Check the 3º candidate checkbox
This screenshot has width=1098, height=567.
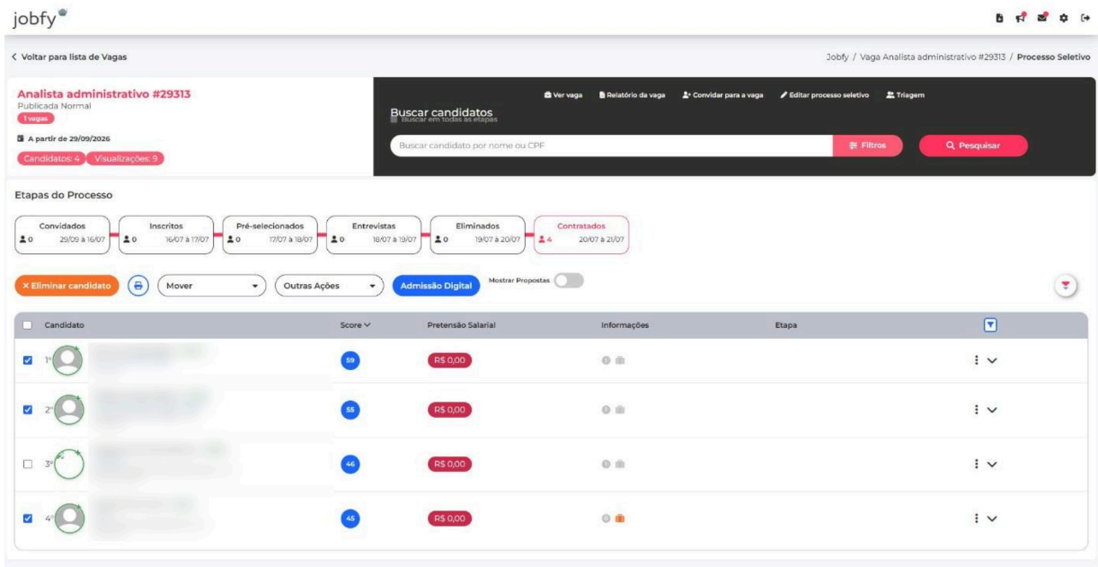click(x=27, y=465)
